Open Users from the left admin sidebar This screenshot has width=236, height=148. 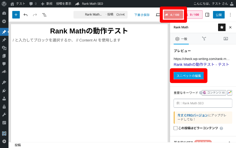(x=4, y=98)
